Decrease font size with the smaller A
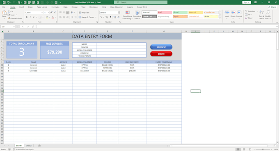This screenshot has width=279, height=151. 55,12
